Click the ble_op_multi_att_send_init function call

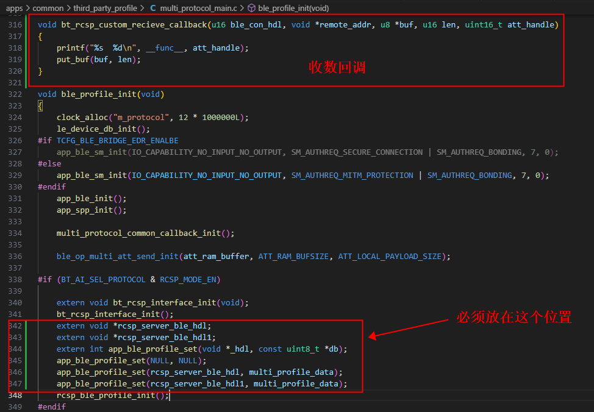pos(118,257)
